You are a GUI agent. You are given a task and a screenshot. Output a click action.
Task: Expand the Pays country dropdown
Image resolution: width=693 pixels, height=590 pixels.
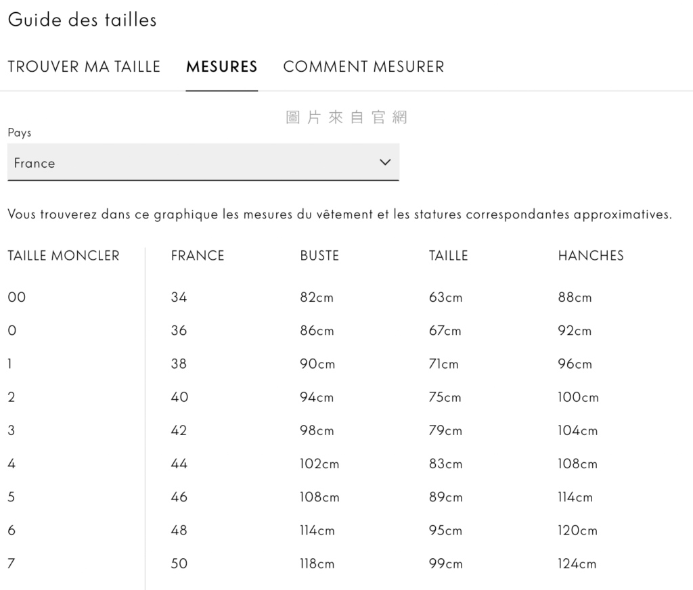coord(203,162)
